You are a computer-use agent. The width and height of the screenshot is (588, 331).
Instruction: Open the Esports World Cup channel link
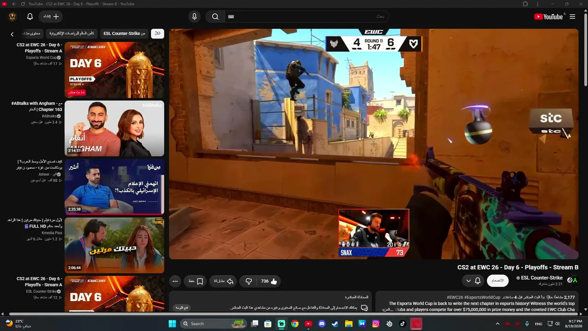[41, 57]
